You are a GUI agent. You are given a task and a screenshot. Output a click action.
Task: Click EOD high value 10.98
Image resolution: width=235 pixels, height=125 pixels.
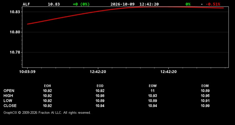tap(100, 96)
